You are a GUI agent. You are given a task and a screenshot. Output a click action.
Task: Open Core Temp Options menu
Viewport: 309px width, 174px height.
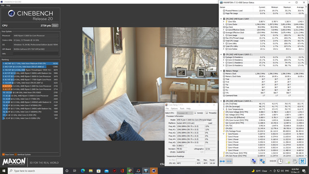pos(174,109)
